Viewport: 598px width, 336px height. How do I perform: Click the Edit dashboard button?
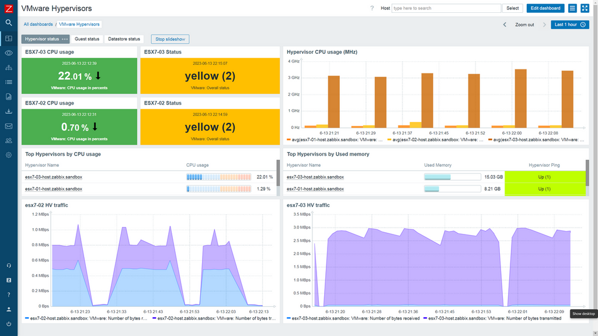545,8
